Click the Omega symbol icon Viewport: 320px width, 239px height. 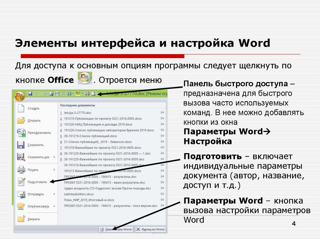coord(69,94)
